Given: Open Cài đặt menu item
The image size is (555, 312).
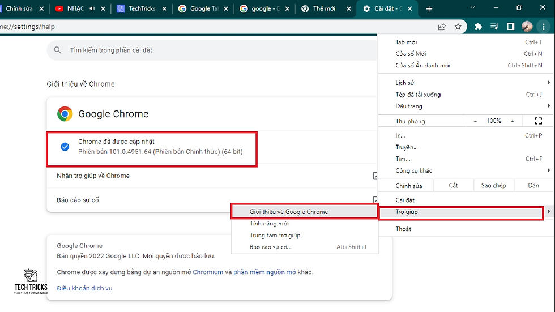Looking at the screenshot, I should (466, 200).
